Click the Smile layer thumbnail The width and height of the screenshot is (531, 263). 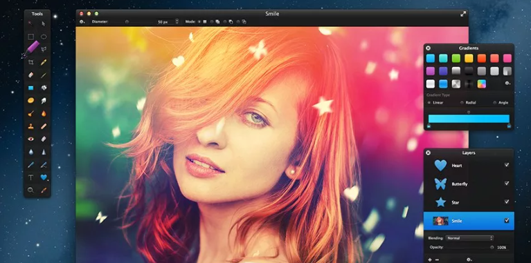[440, 221]
